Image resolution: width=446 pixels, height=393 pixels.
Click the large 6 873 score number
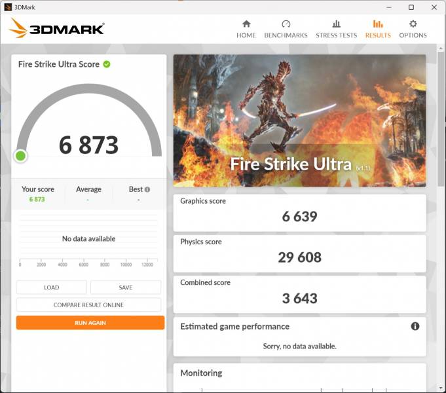[88, 145]
